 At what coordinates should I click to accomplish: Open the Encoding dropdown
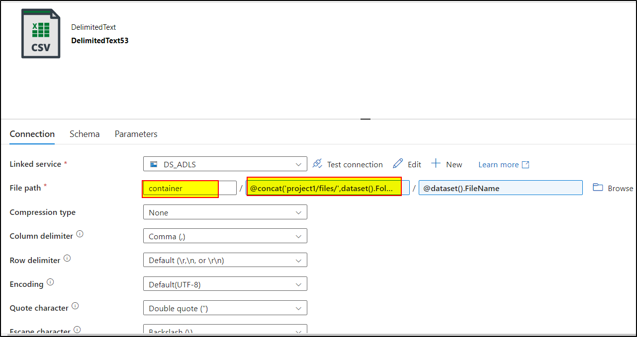pos(299,283)
